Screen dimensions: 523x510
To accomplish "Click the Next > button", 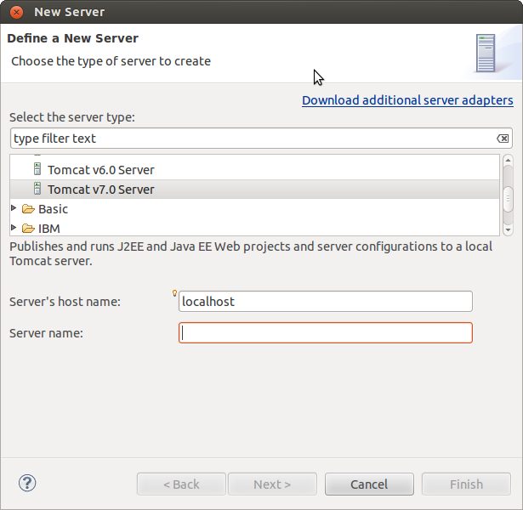I will 272,484.
